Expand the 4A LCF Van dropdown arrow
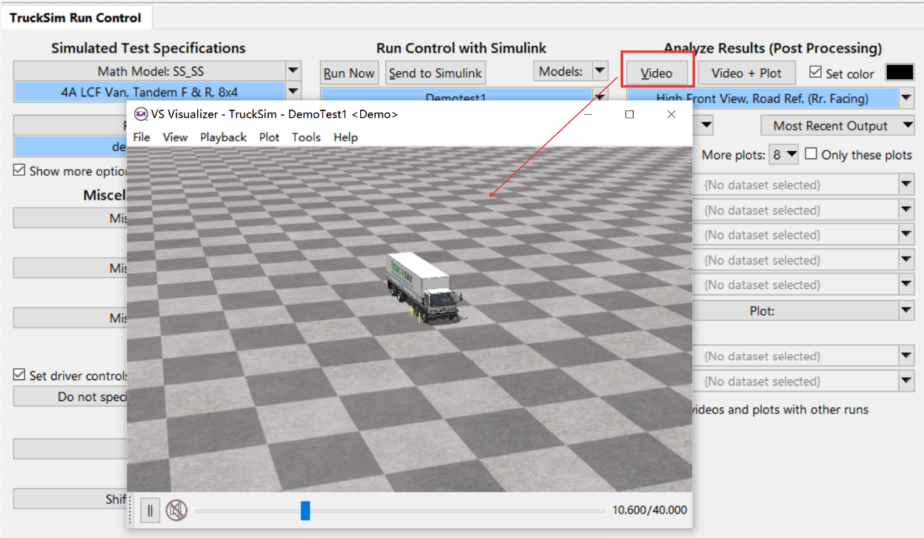Image resolution: width=924 pixels, height=538 pixels. tap(293, 92)
